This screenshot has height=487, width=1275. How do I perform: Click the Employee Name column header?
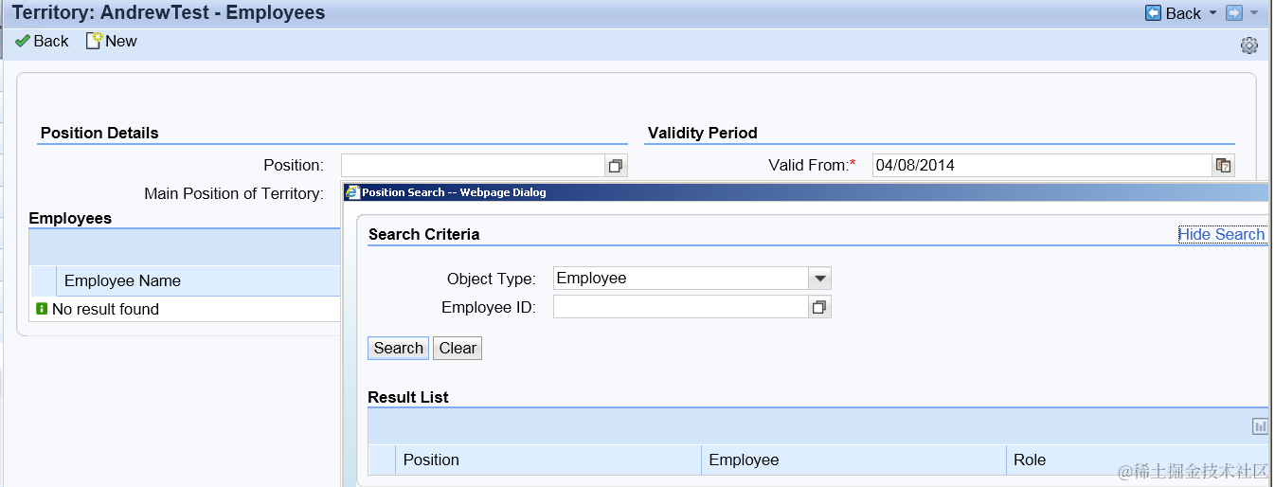(198, 280)
